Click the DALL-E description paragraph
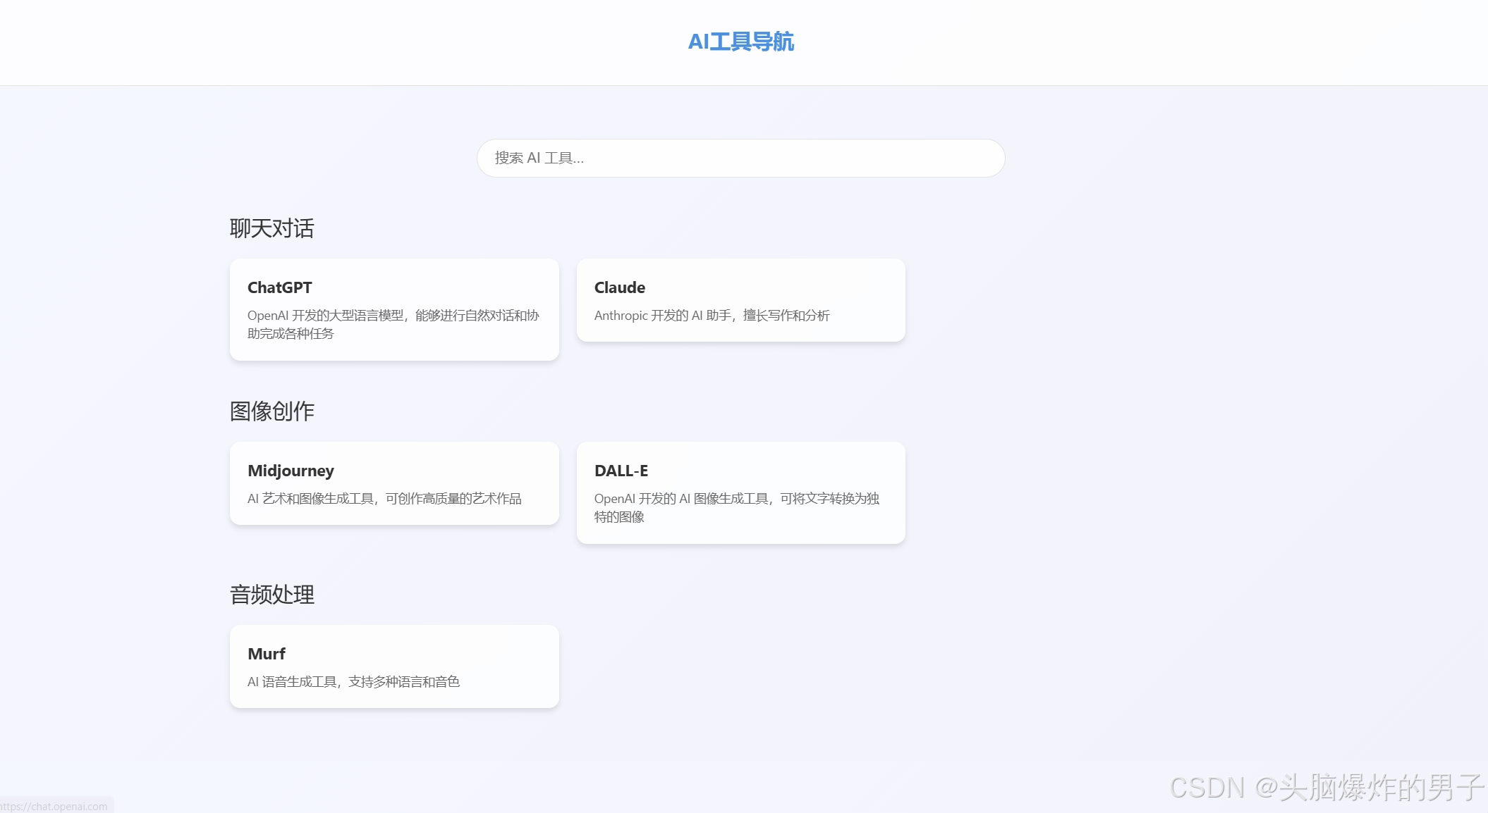Screen dimensions: 1488x813 (736, 507)
